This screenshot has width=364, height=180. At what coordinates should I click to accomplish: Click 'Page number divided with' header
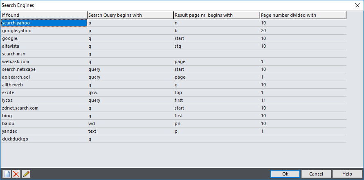303,15
